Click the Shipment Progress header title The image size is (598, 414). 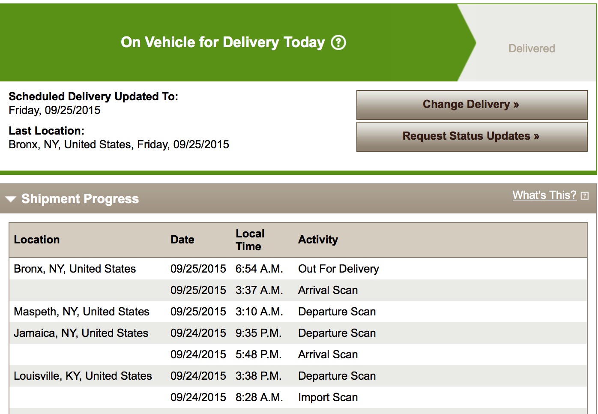[x=80, y=199]
